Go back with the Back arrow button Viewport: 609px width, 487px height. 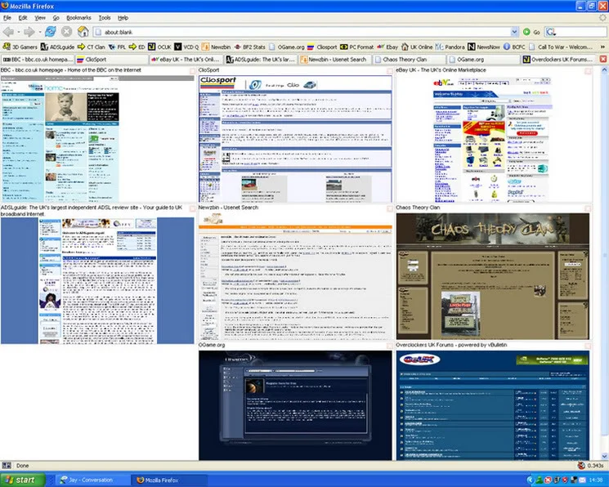8,32
